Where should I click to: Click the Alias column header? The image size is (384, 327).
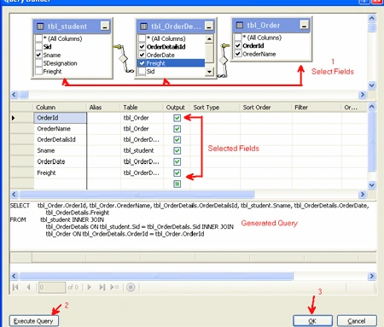pos(102,108)
